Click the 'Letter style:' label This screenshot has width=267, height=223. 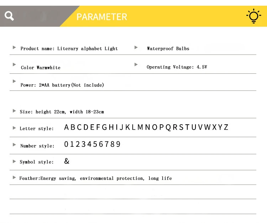37,129
